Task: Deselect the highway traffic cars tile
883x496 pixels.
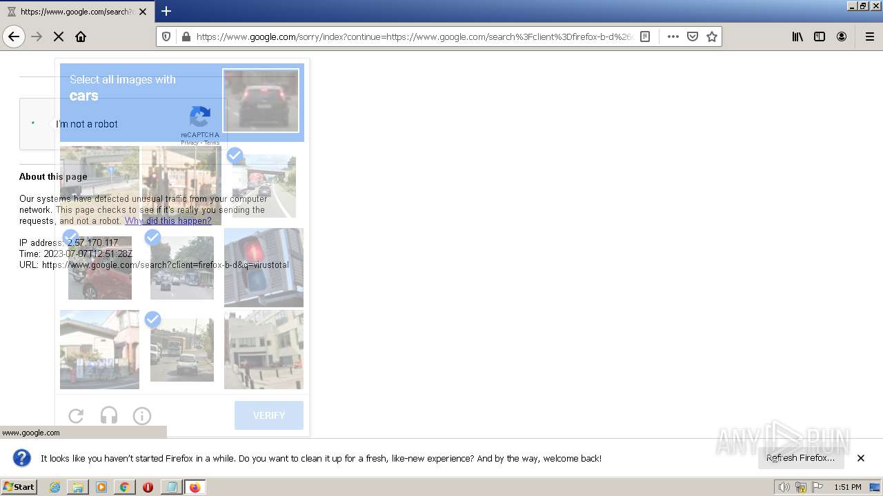Action: pyautogui.click(x=264, y=185)
